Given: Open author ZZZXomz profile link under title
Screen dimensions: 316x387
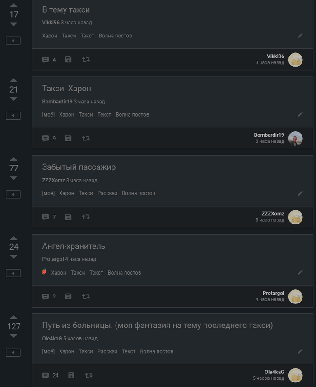Looking at the screenshot, I should coord(53,180).
